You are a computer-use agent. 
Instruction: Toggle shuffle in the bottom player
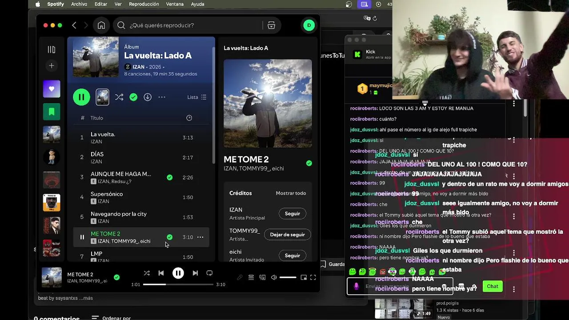click(x=147, y=273)
